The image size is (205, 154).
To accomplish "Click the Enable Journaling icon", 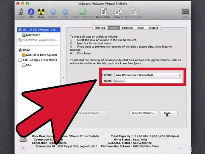I will [83, 12].
